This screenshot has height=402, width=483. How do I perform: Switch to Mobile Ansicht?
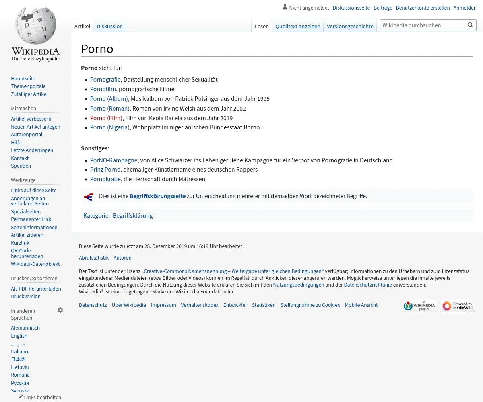(361, 305)
